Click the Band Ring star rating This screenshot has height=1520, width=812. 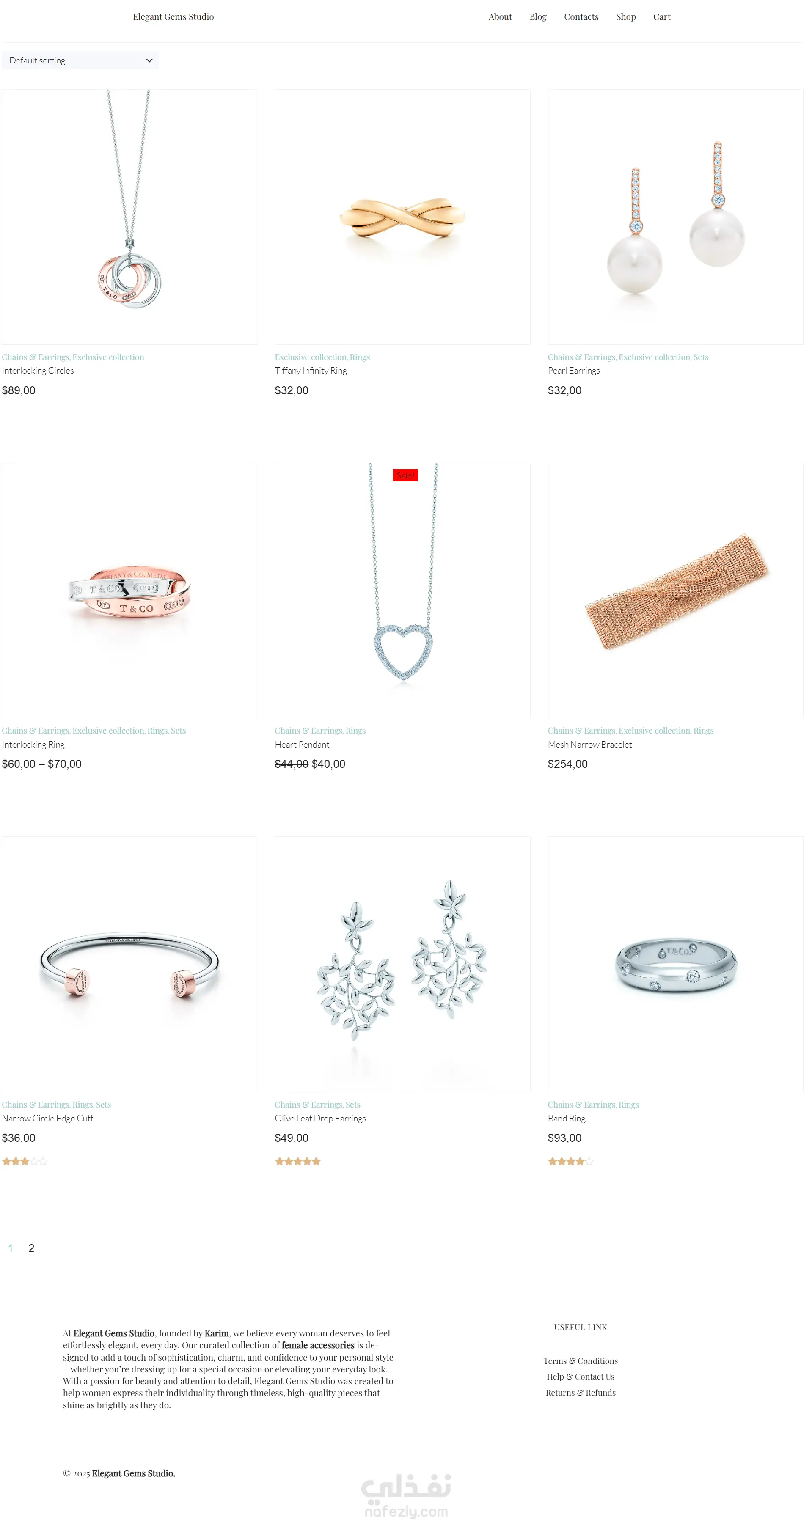(x=571, y=1161)
